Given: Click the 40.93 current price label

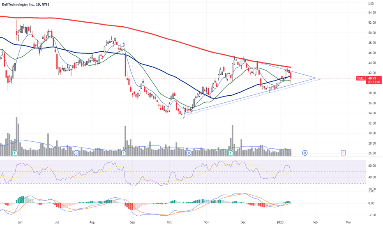Looking at the screenshot, I should [x=372, y=78].
